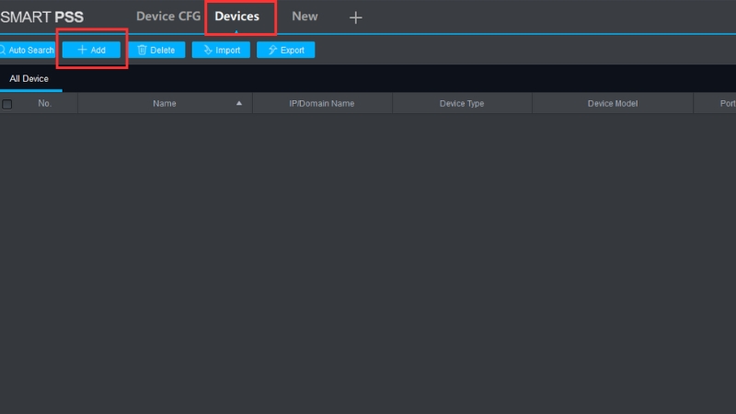736x414 pixels.
Task: Click the Import devices button
Action: (x=221, y=50)
